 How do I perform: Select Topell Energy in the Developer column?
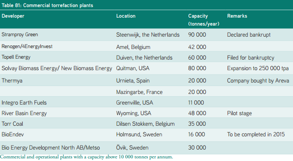16,57
